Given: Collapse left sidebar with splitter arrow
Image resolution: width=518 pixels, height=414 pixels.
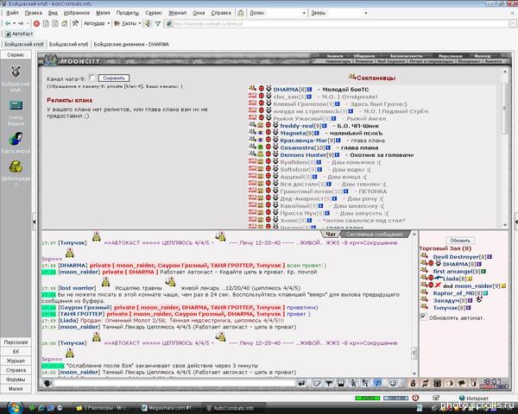Looking at the screenshot, I should [34, 222].
